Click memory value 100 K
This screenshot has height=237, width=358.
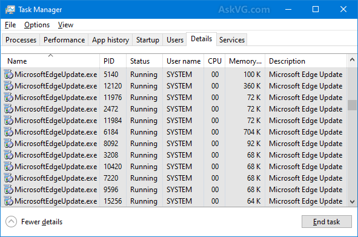[252, 75]
